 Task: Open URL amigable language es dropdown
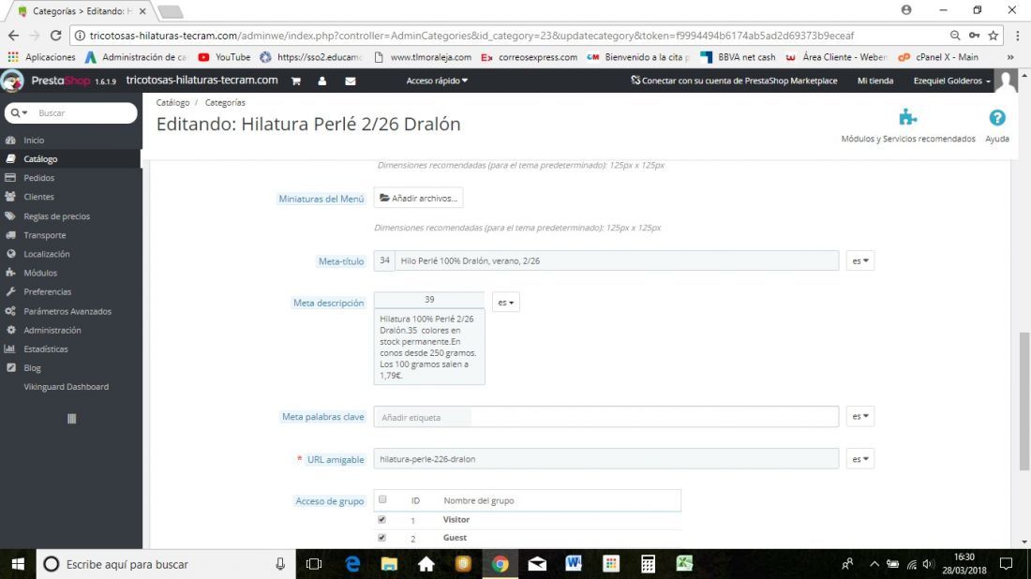[860, 459]
